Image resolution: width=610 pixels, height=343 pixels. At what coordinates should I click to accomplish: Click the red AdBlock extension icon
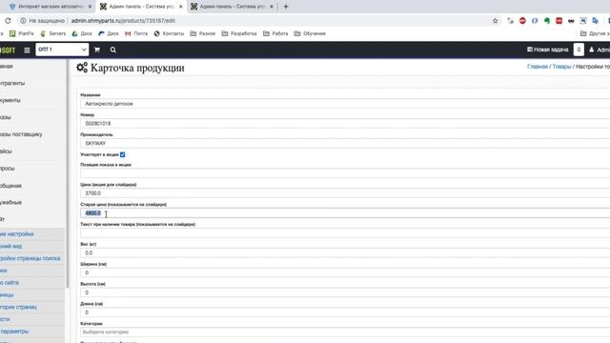pos(522,21)
